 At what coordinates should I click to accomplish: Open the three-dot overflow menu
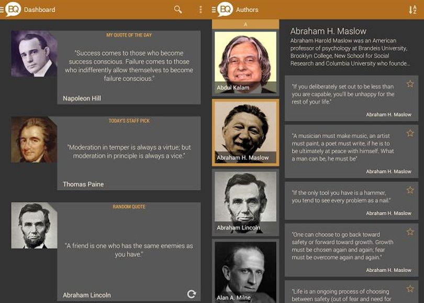[x=200, y=9]
